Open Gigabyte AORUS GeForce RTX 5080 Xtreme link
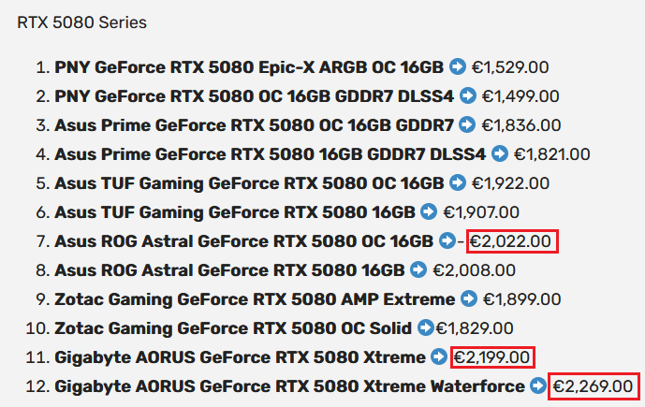This screenshot has height=407, width=645. click(240, 357)
